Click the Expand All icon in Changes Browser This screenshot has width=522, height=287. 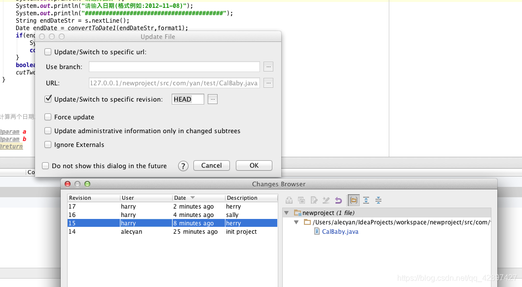pyautogui.click(x=366, y=200)
